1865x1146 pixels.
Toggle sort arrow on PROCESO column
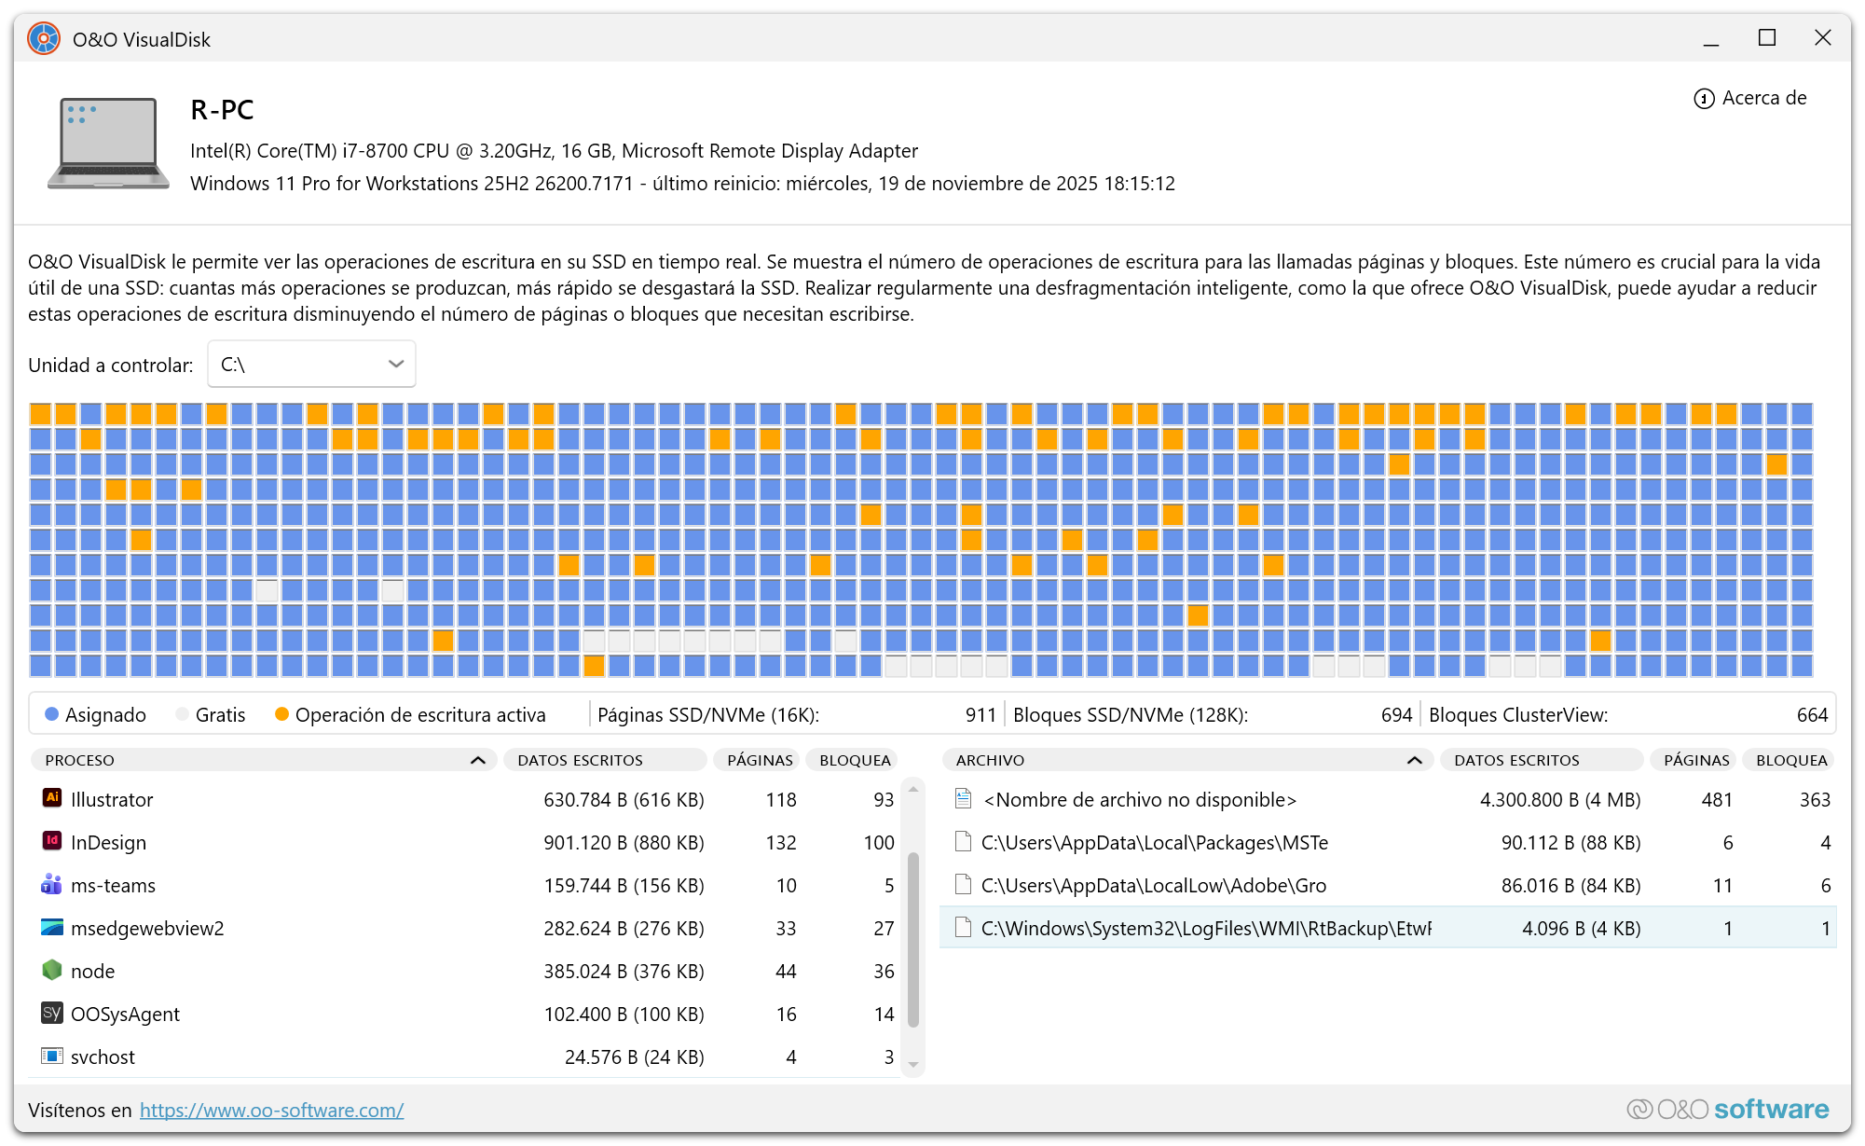478,760
